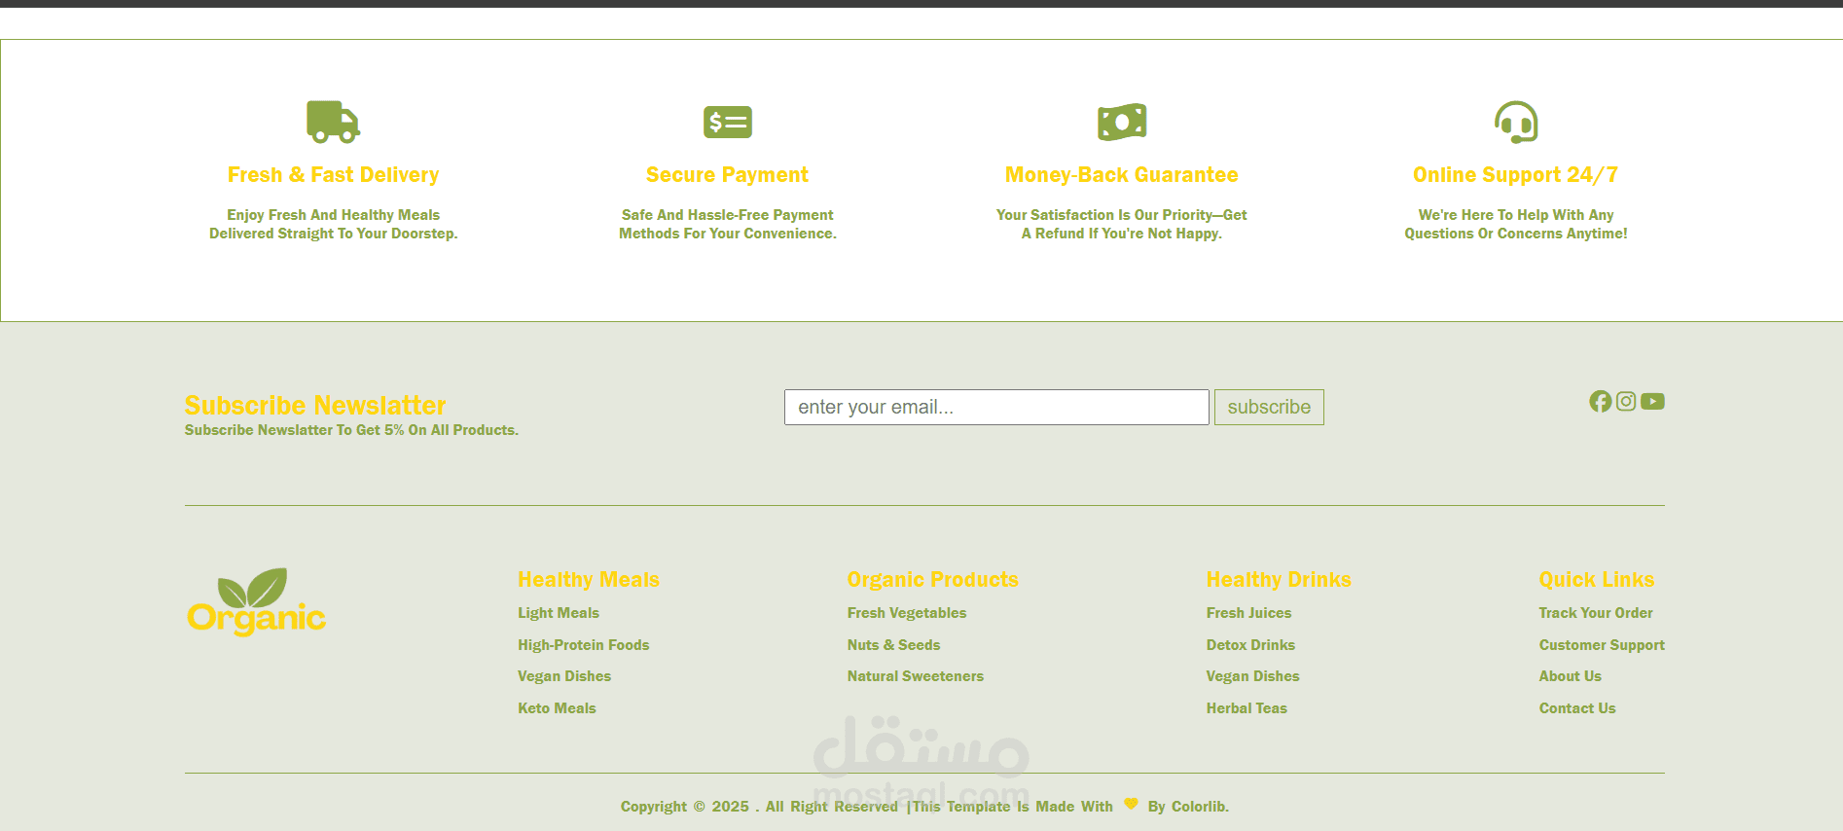Image resolution: width=1843 pixels, height=831 pixels.
Task: Click the headset support icon
Action: tap(1516, 122)
